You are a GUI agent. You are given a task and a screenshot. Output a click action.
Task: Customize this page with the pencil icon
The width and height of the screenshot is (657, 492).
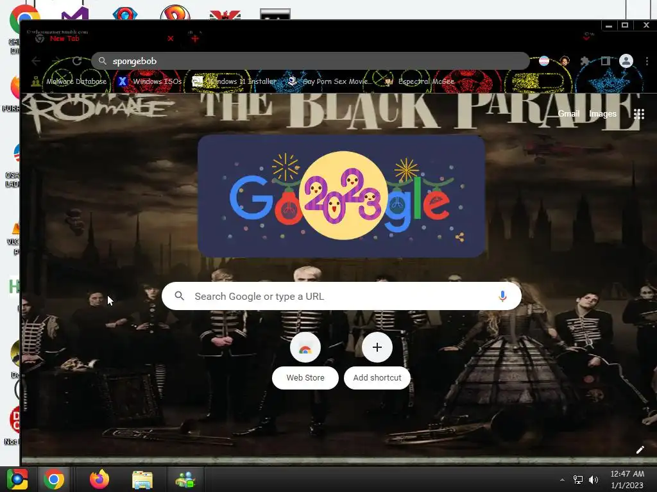click(640, 450)
